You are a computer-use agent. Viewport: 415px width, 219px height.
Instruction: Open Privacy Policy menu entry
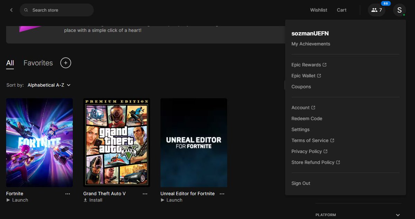(x=306, y=151)
